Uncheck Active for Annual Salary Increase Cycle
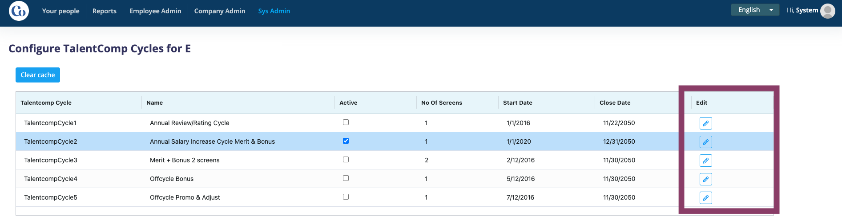 click(346, 141)
